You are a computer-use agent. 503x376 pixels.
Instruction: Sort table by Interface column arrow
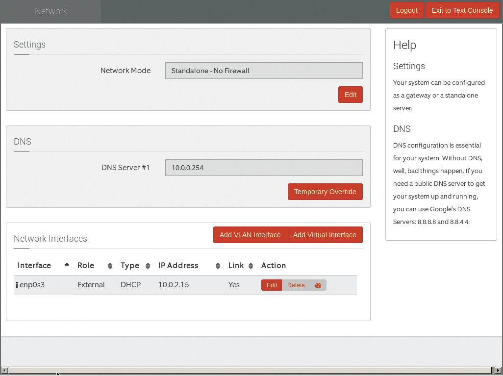67,265
